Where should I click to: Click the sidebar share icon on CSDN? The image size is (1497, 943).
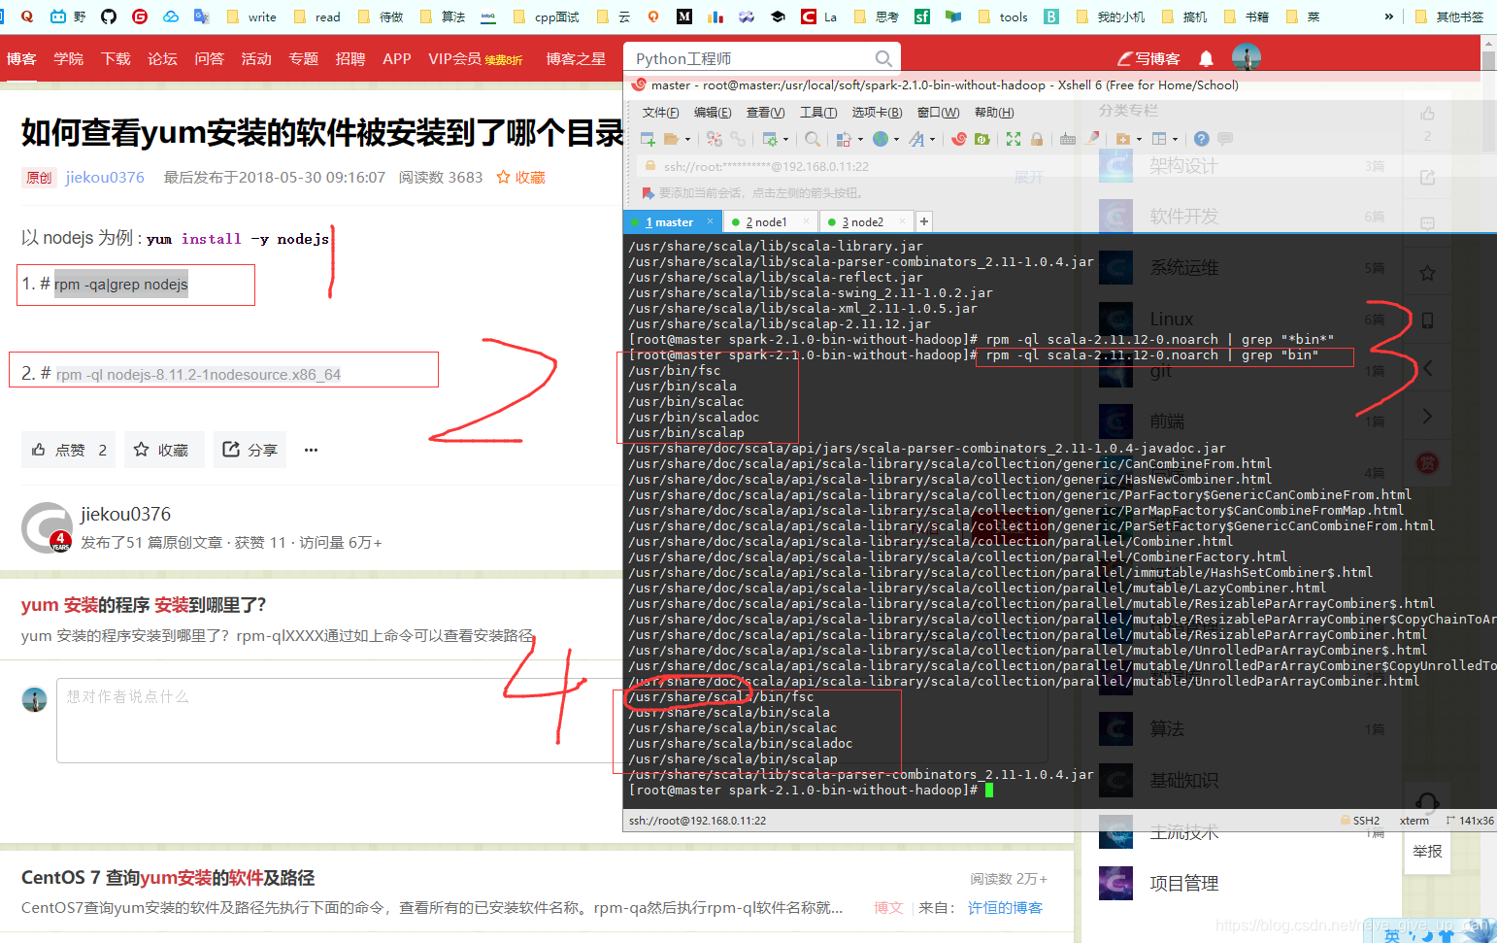1427,177
